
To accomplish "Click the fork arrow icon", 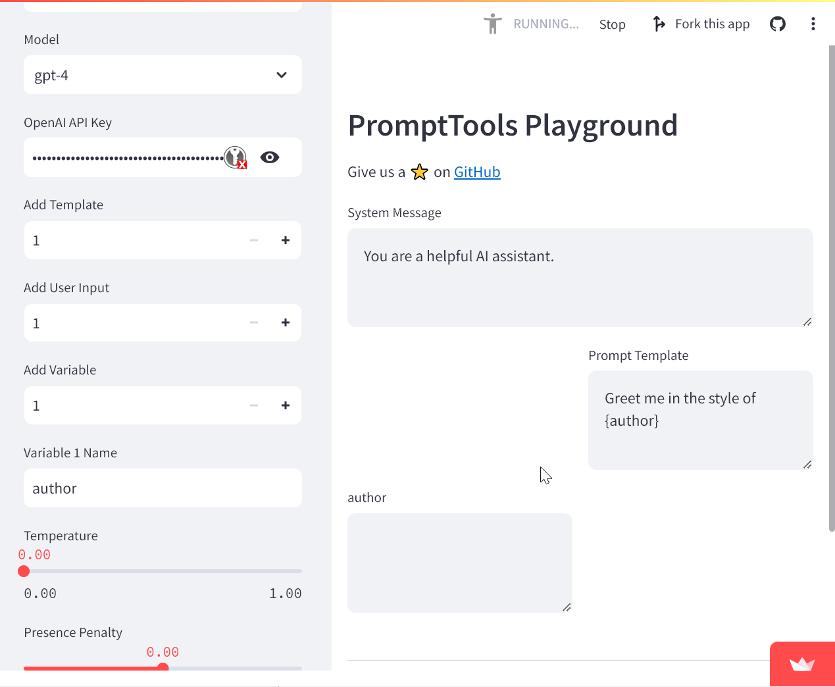I will (x=659, y=24).
